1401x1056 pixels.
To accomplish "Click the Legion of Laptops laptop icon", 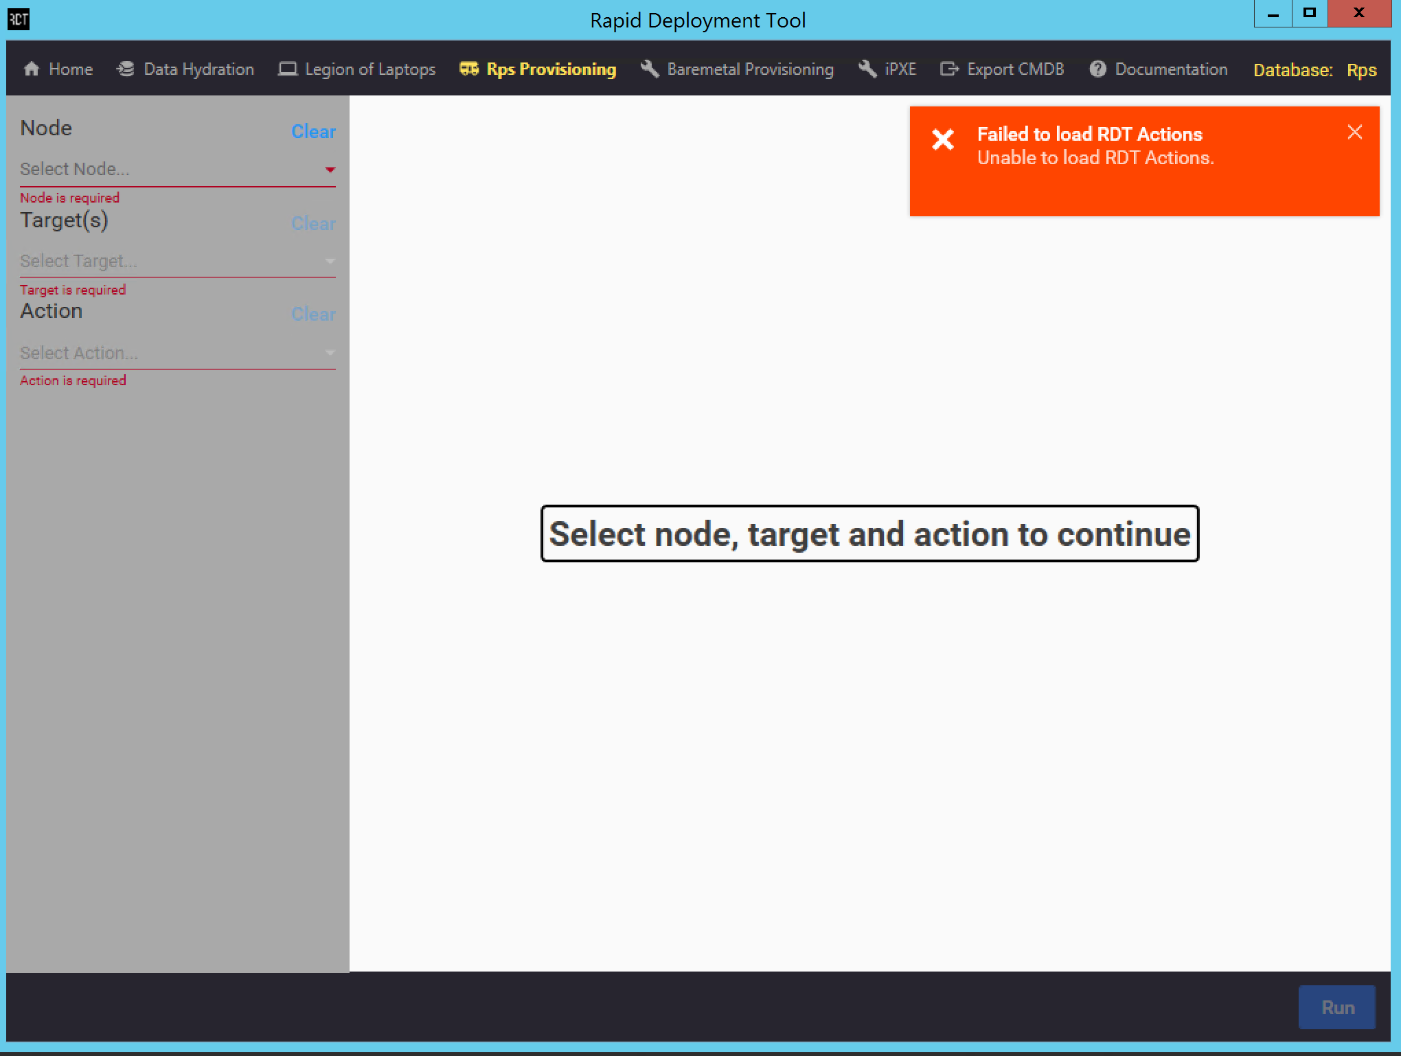I will pos(288,69).
